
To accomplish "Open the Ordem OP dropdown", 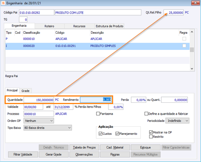I will (39, 121).
